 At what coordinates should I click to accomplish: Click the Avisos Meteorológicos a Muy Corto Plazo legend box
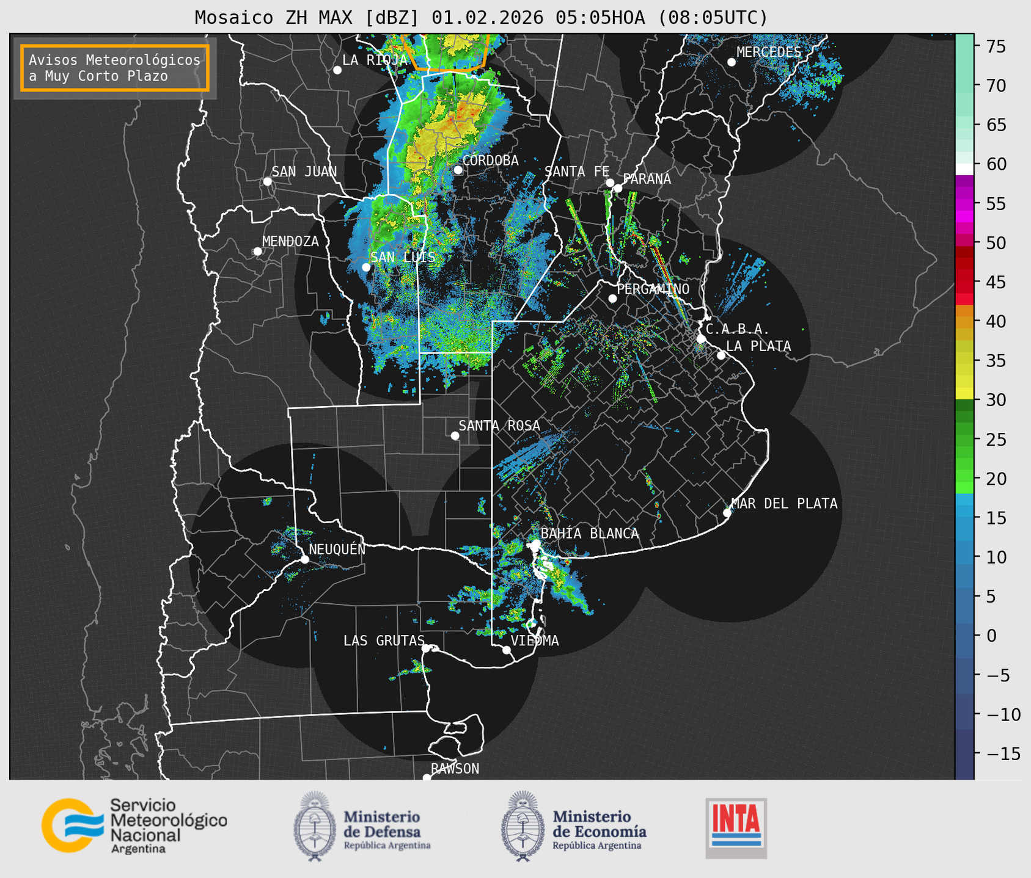pyautogui.click(x=115, y=68)
